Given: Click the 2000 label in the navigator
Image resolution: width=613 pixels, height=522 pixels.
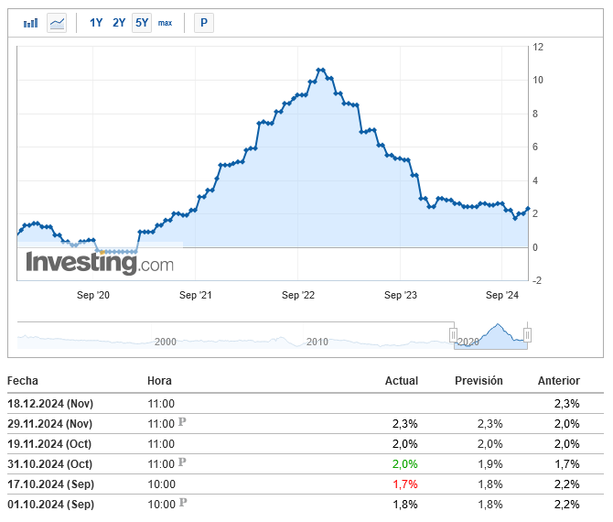Looking at the screenshot, I should [x=165, y=342].
